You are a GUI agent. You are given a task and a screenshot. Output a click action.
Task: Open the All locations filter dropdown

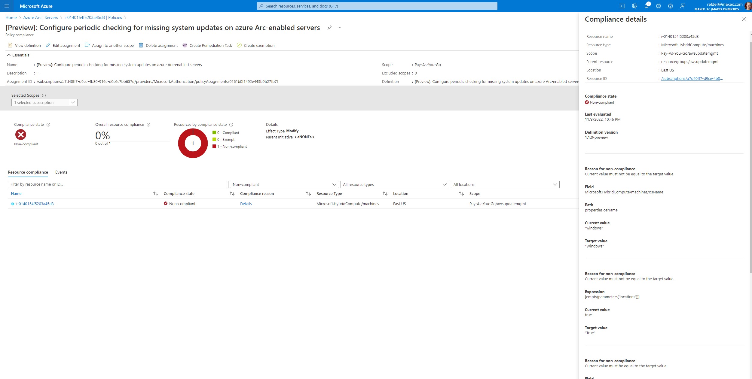[x=505, y=184]
